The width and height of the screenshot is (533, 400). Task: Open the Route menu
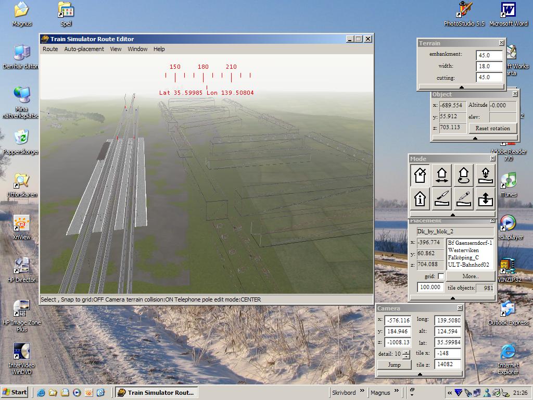(50, 49)
